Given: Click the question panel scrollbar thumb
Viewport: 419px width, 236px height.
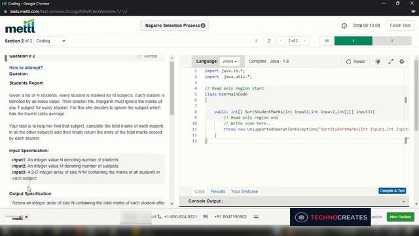Looking at the screenshot, I should tap(172, 88).
